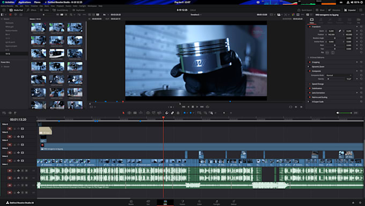
Task: Open Project Settings gear icon
Action: tap(360, 203)
